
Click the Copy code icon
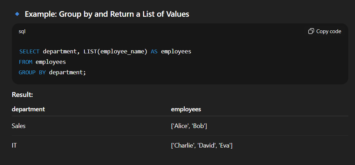tap(311, 31)
